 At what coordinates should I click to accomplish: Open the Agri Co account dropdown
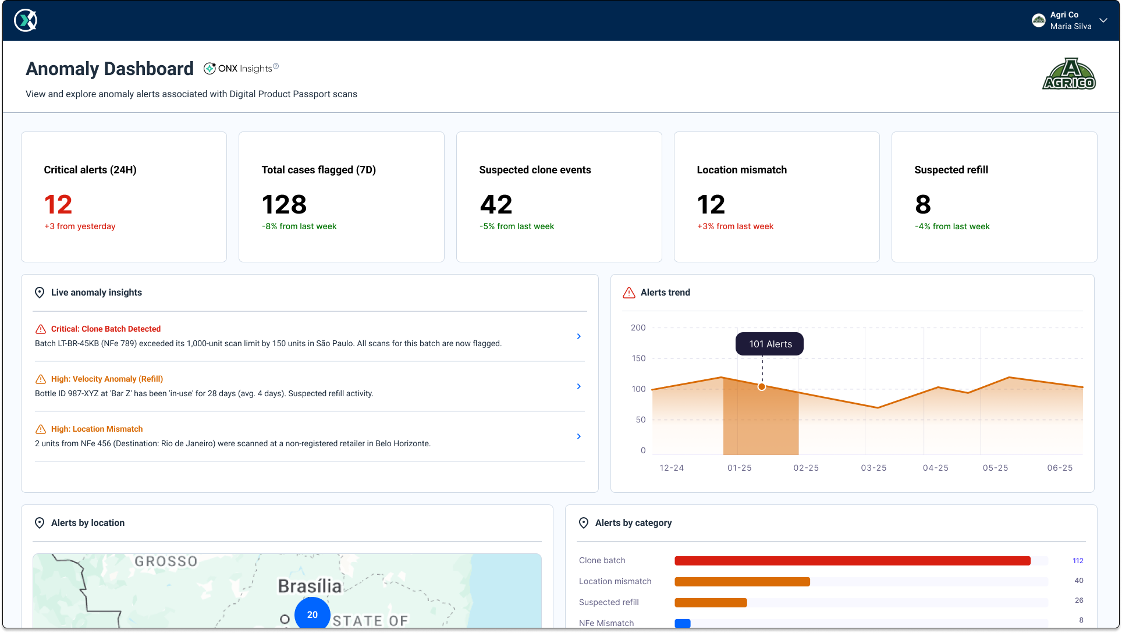point(1103,20)
